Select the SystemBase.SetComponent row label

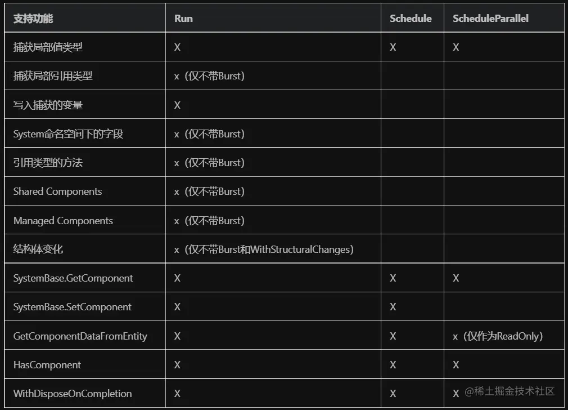coord(72,307)
